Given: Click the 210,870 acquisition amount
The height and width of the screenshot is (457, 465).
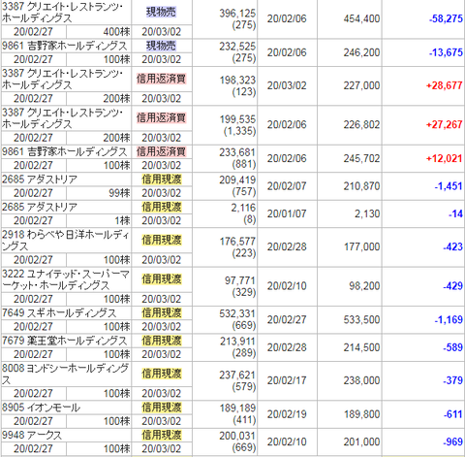Looking at the screenshot, I should 361,186.
